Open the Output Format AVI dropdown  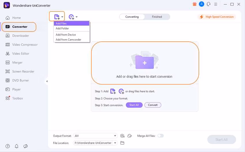pos(95,136)
